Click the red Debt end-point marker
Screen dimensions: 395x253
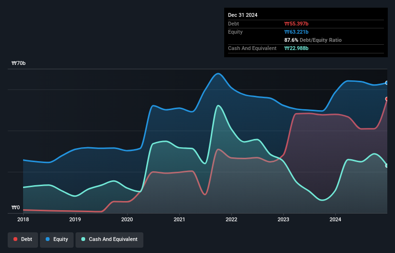(387, 99)
